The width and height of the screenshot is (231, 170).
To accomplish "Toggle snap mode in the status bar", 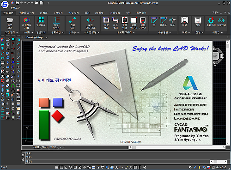I will point(57,167).
